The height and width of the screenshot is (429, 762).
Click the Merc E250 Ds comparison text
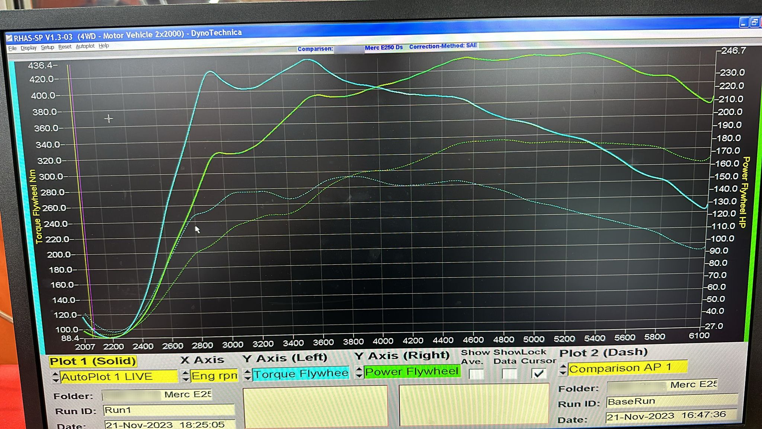point(384,47)
